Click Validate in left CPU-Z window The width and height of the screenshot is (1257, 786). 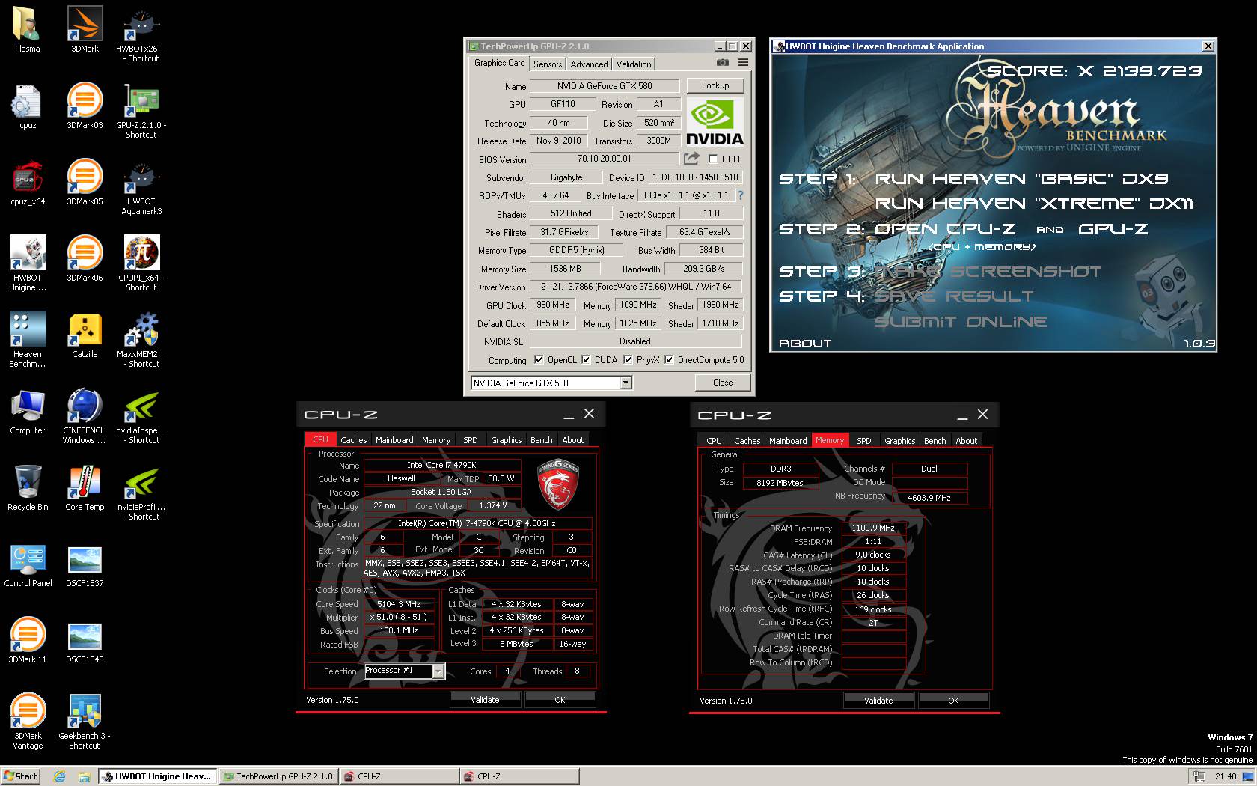pyautogui.click(x=485, y=700)
